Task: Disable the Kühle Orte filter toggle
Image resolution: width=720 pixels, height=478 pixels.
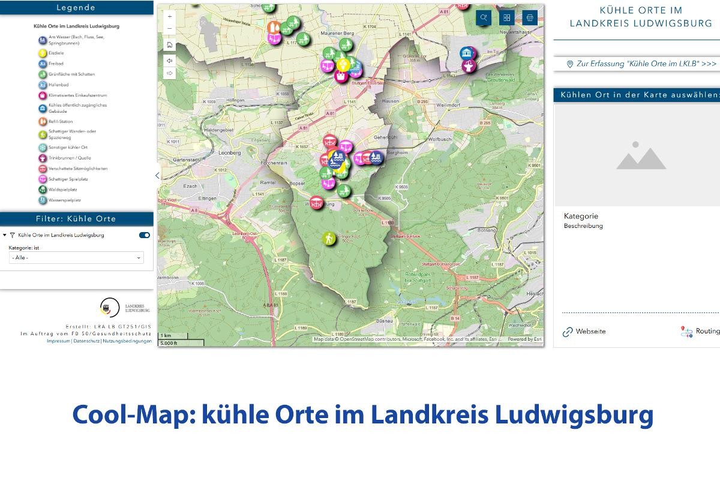Action: tap(143, 235)
